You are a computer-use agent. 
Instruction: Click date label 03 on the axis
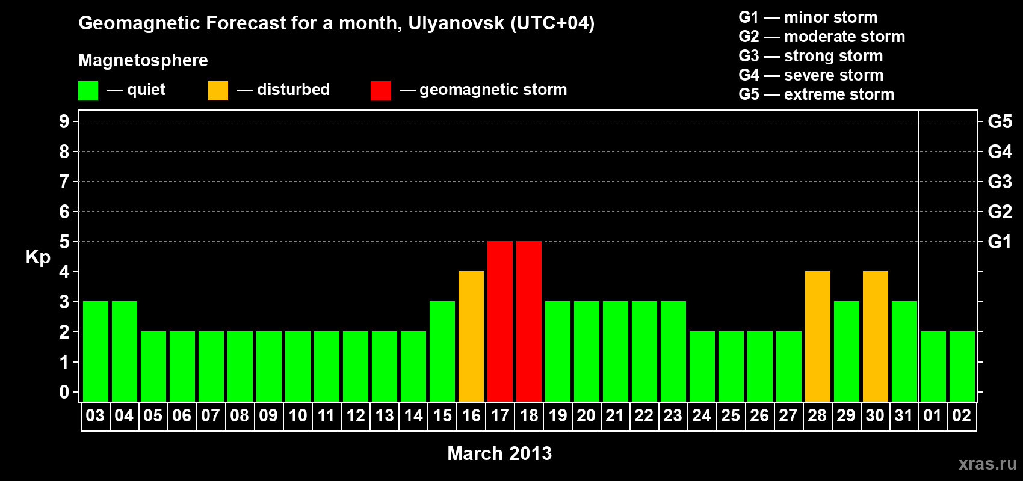tap(95, 415)
